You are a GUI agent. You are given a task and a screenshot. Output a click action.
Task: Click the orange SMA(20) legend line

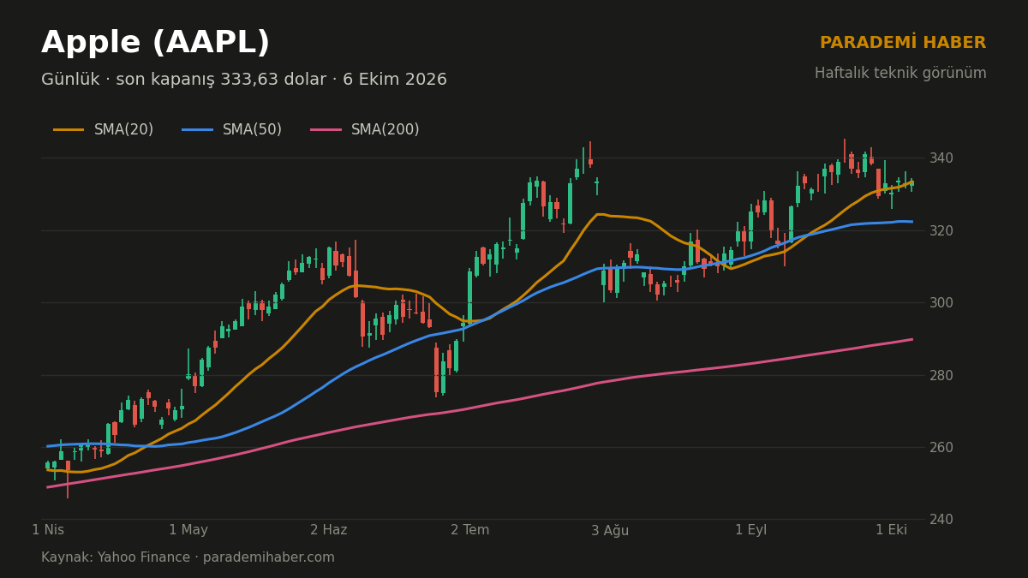pyautogui.click(x=69, y=130)
